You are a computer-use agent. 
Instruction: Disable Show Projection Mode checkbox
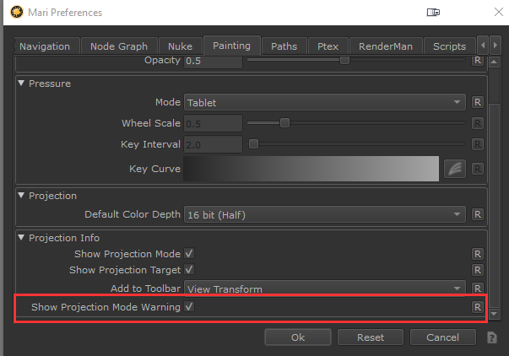point(190,253)
